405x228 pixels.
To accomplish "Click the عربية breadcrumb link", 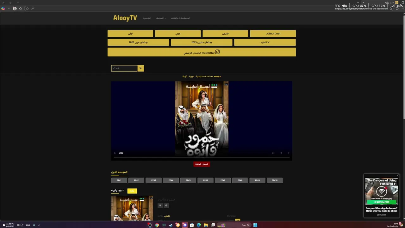I will (x=192, y=76).
